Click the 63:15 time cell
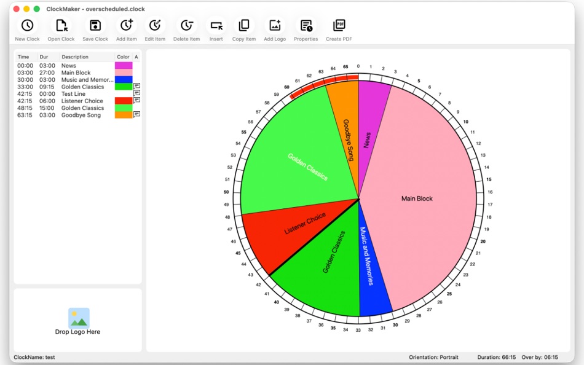 coord(25,115)
